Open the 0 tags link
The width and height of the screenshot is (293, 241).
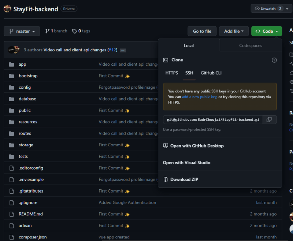pos(81,31)
